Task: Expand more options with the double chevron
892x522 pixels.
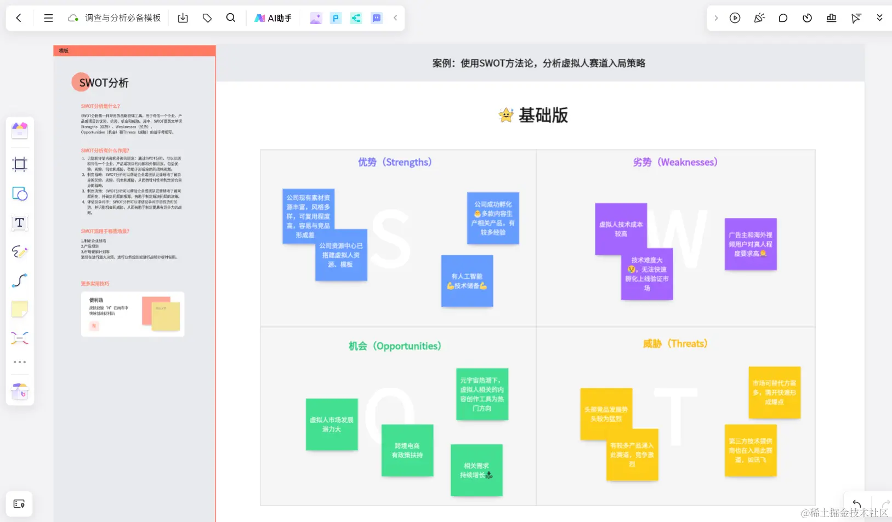Action: [x=879, y=18]
